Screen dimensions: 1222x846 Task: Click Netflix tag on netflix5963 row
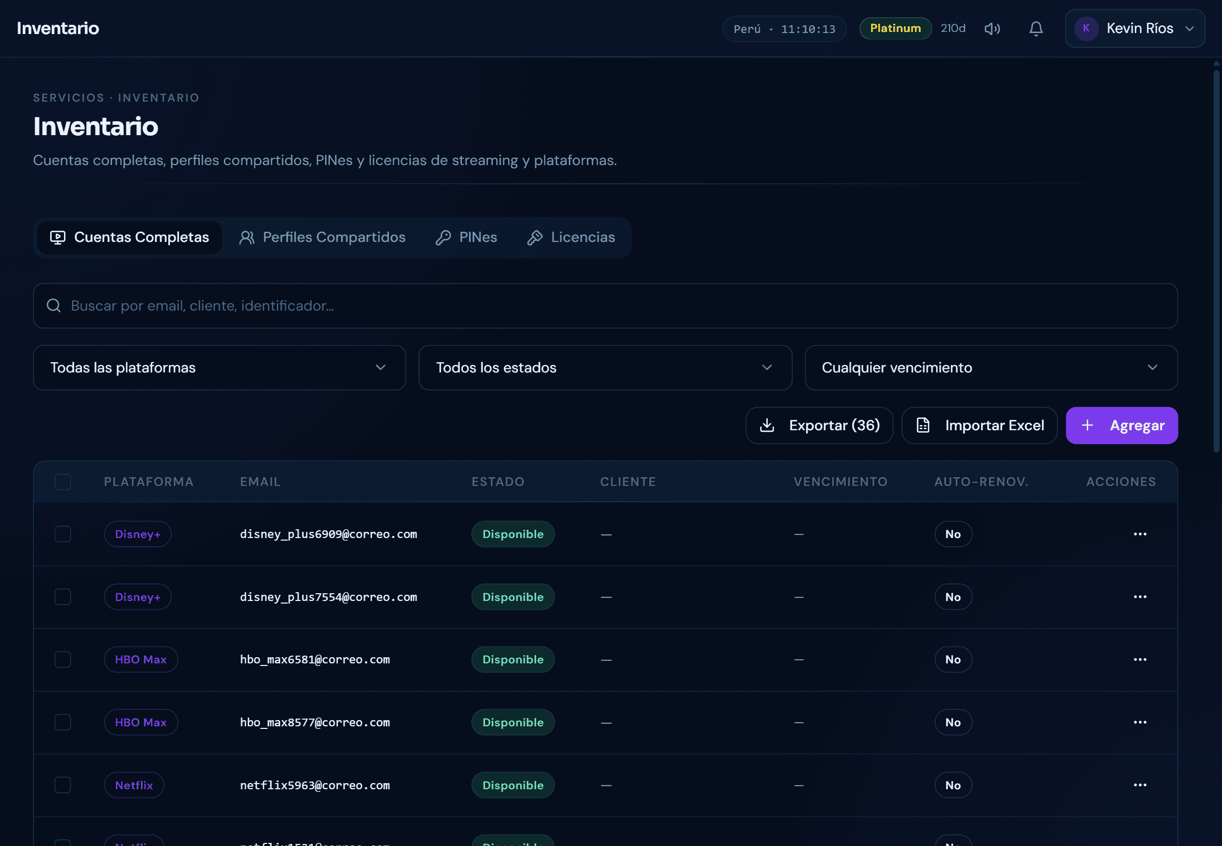click(134, 785)
